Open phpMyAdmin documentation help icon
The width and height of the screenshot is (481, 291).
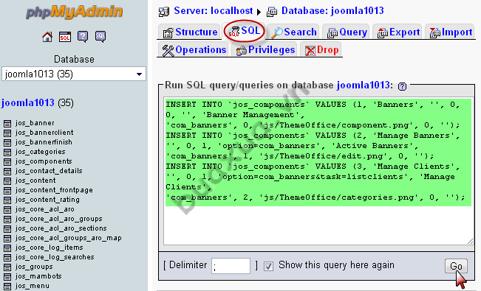83,37
